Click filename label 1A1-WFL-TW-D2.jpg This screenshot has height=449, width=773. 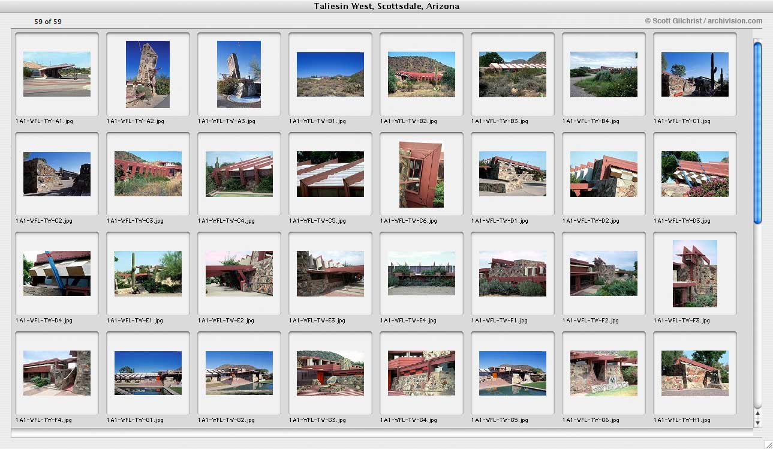[591, 221]
